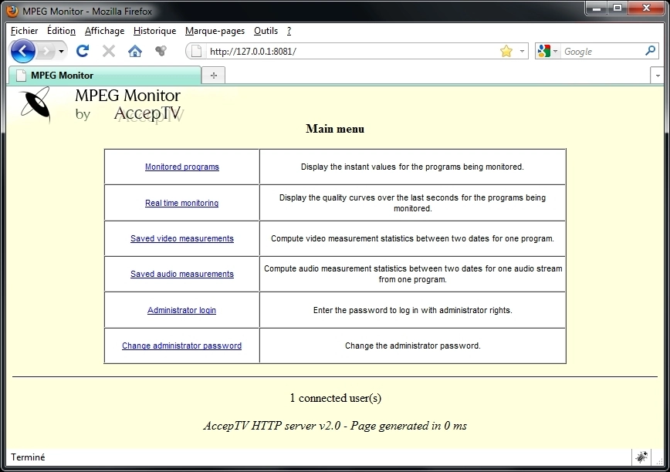
Task: Click 'Display the quality curves' description cell
Action: point(412,203)
